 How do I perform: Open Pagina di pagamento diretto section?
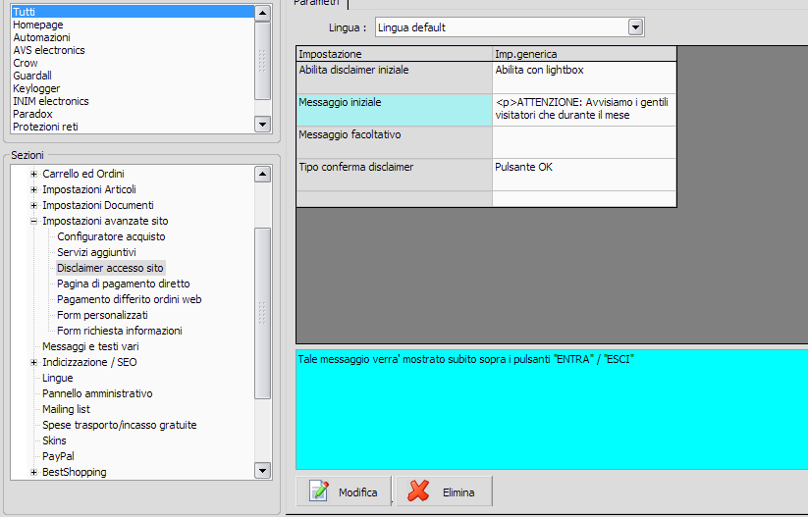tap(123, 284)
